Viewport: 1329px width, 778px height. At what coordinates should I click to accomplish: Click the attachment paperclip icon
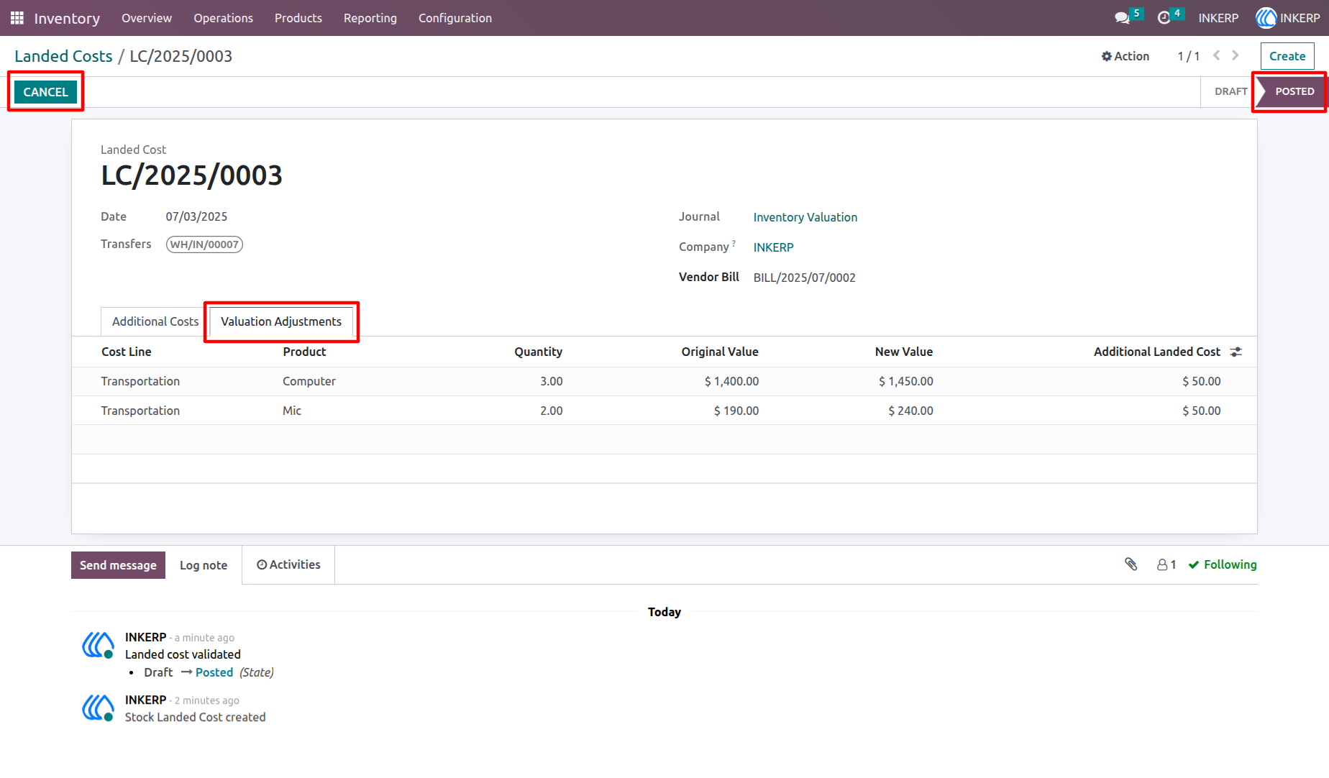(x=1131, y=564)
